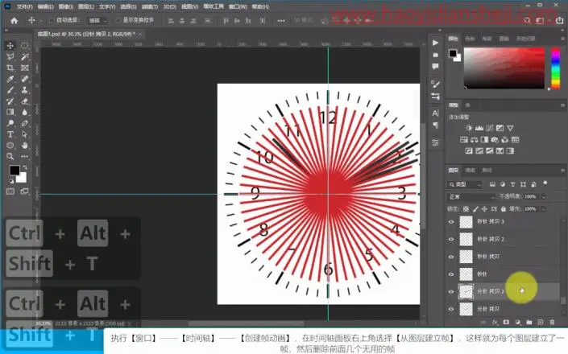Viewport: 568px width, 354px height.
Task: Add a Color Balance adjustment
Action: (x=475, y=139)
